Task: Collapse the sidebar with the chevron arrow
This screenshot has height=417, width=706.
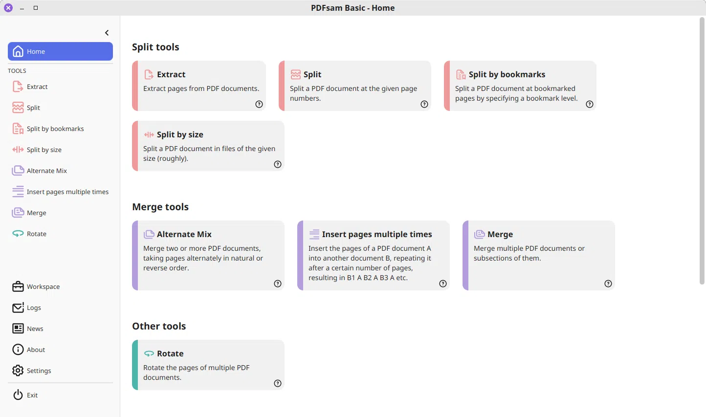Action: click(107, 33)
